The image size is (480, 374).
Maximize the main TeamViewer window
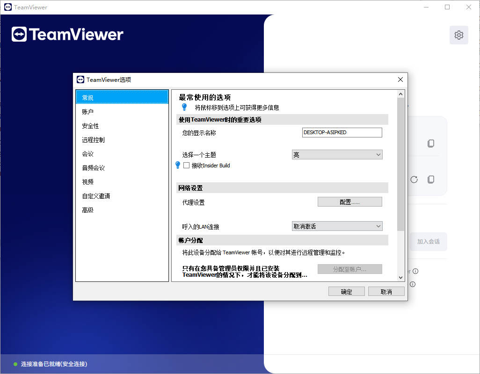pyautogui.click(x=447, y=7)
